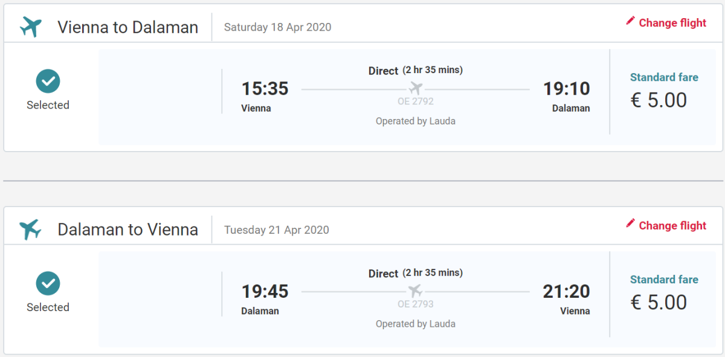
Task: Click plane icon above flight OE 2793
Action: point(416,291)
